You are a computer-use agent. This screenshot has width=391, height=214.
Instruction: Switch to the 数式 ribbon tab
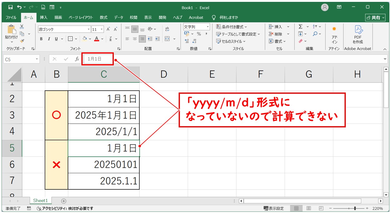(103, 17)
